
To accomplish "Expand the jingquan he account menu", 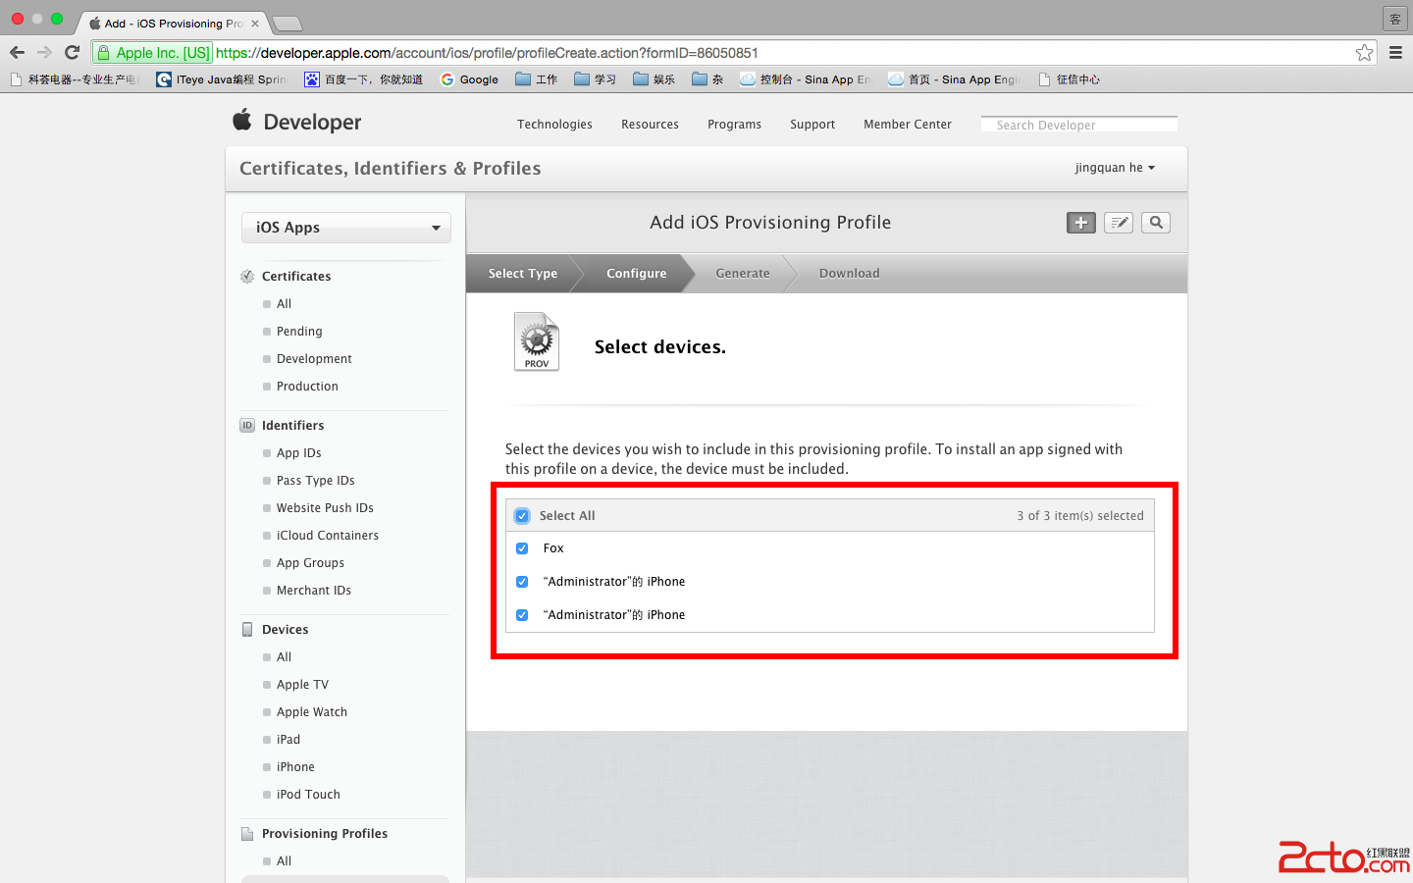I will [x=1115, y=168].
